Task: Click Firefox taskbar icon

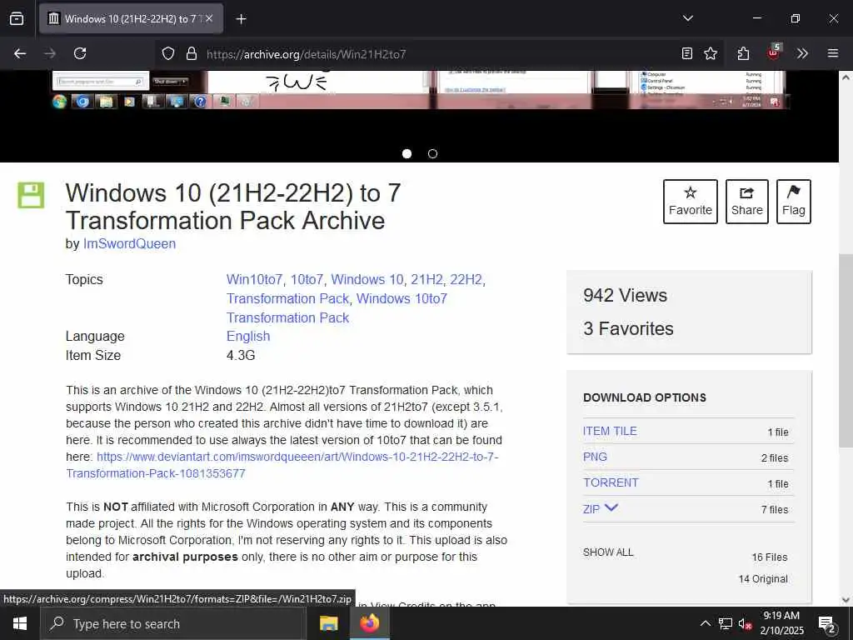Action: point(369,623)
